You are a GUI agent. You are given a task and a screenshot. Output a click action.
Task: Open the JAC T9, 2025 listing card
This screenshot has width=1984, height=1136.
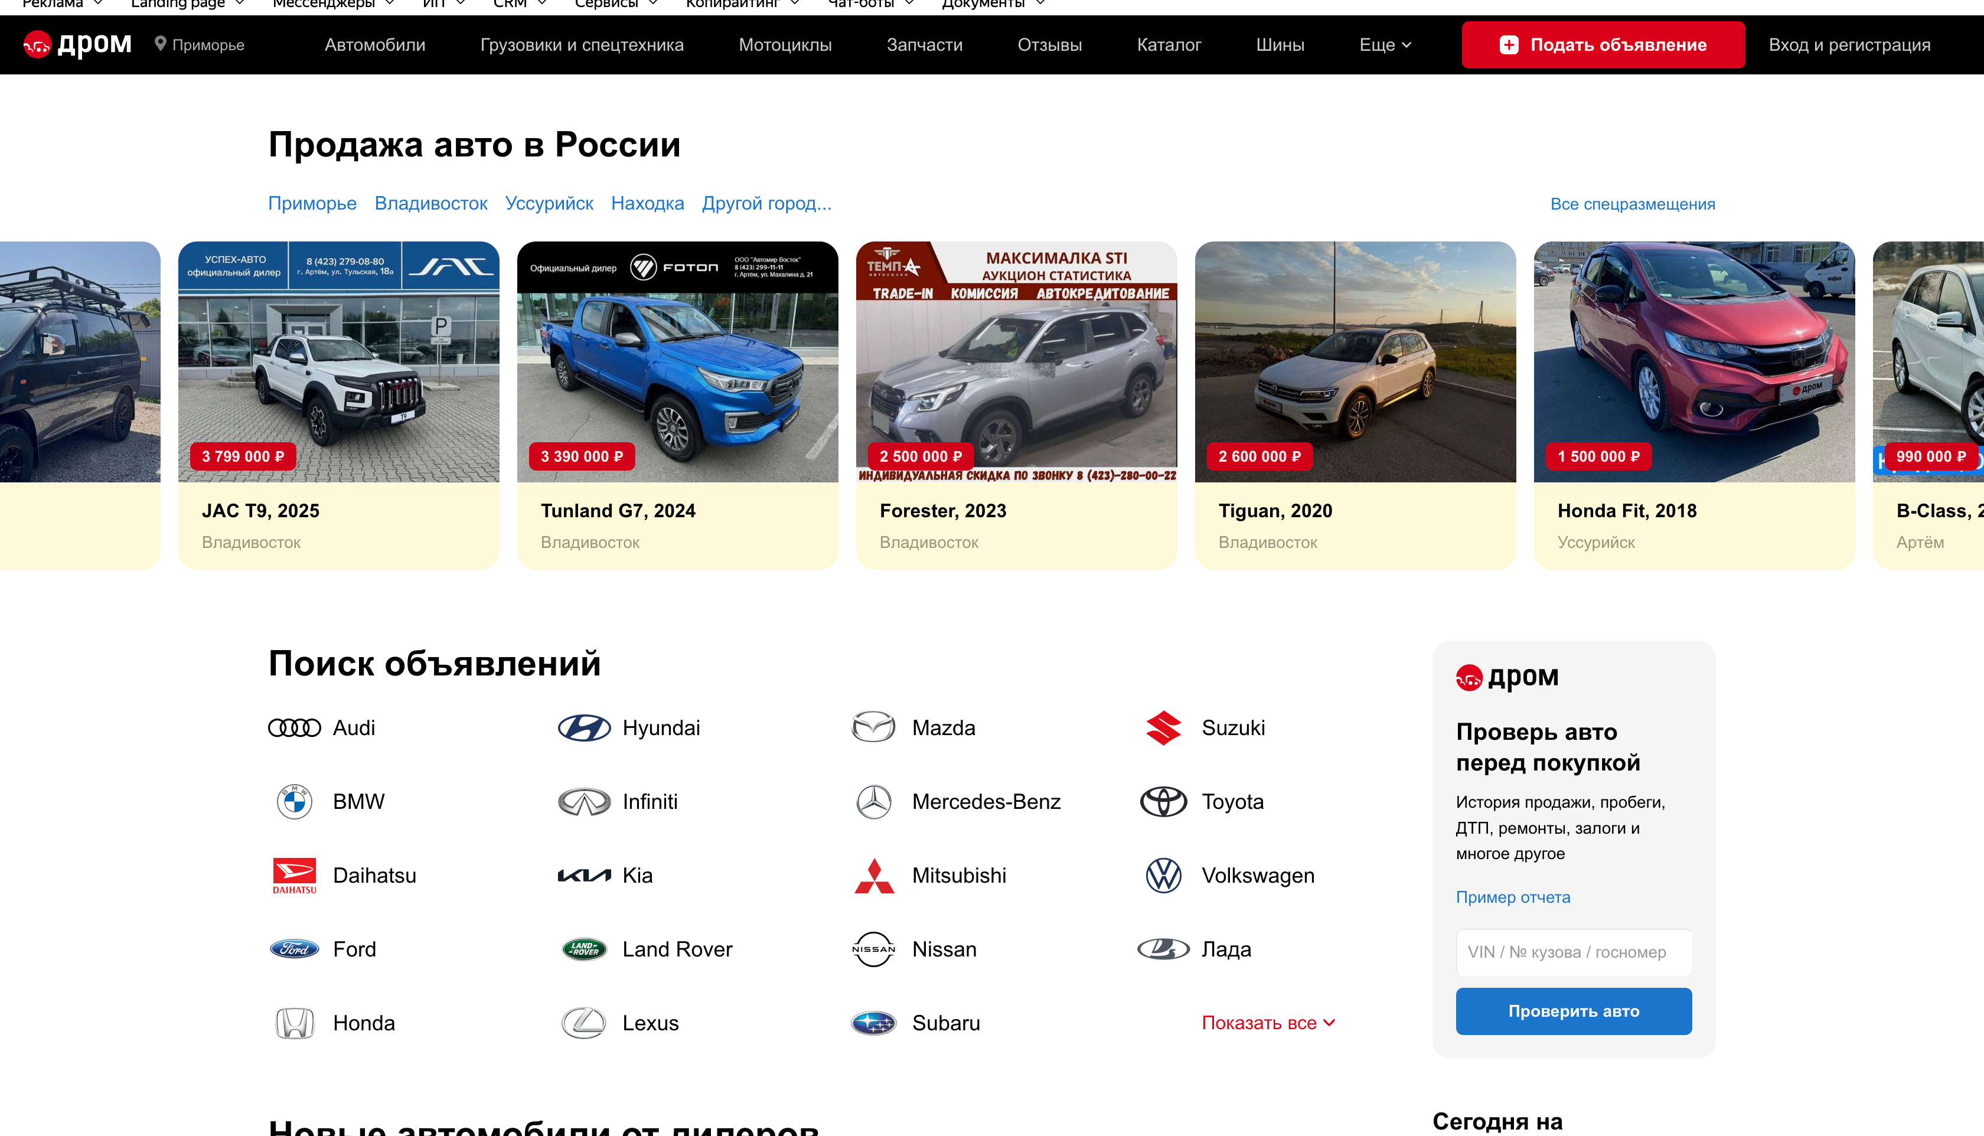pyautogui.click(x=338, y=404)
